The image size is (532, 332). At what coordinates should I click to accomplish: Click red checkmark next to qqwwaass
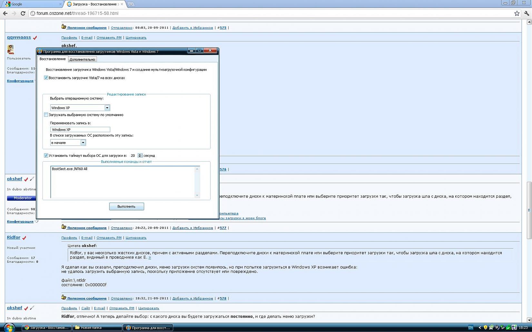pyautogui.click(x=35, y=38)
